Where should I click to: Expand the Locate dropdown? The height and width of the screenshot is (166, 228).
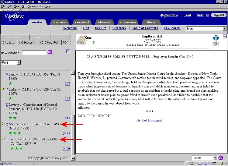click(x=215, y=158)
